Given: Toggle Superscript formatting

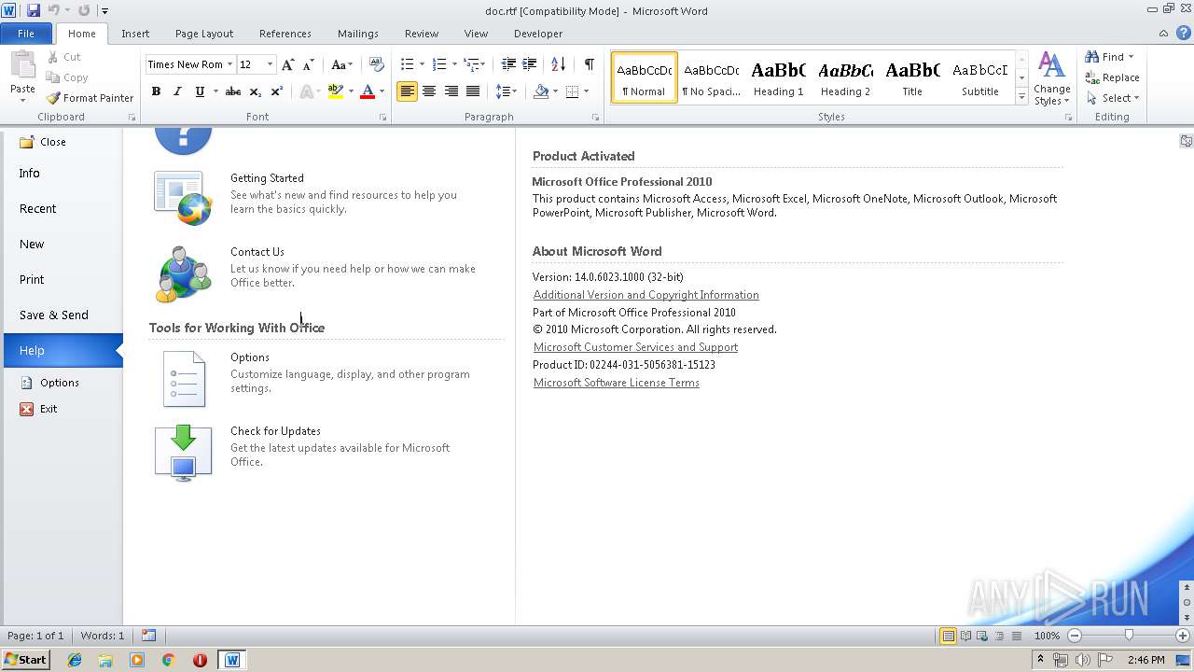Looking at the screenshot, I should 276,91.
